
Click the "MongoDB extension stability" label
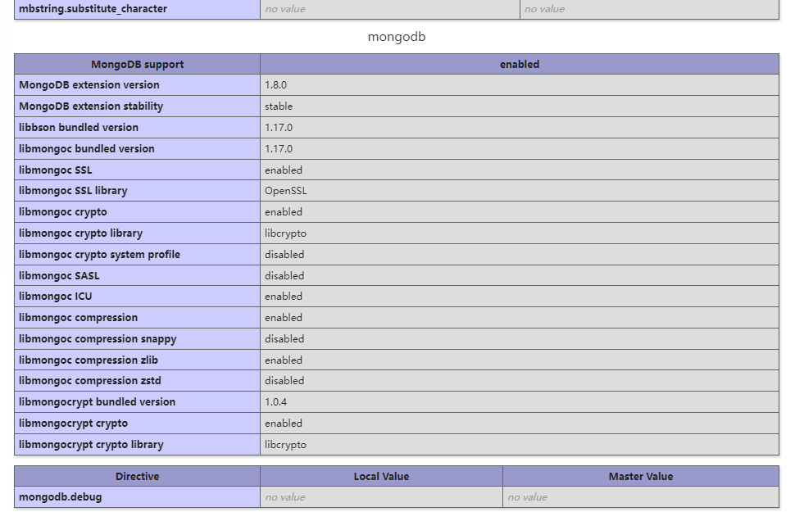point(91,106)
